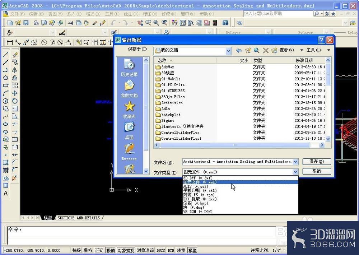The width and height of the screenshot is (359, 255).
Task: Click the Plot printer icon
Action: click(x=36, y=23)
